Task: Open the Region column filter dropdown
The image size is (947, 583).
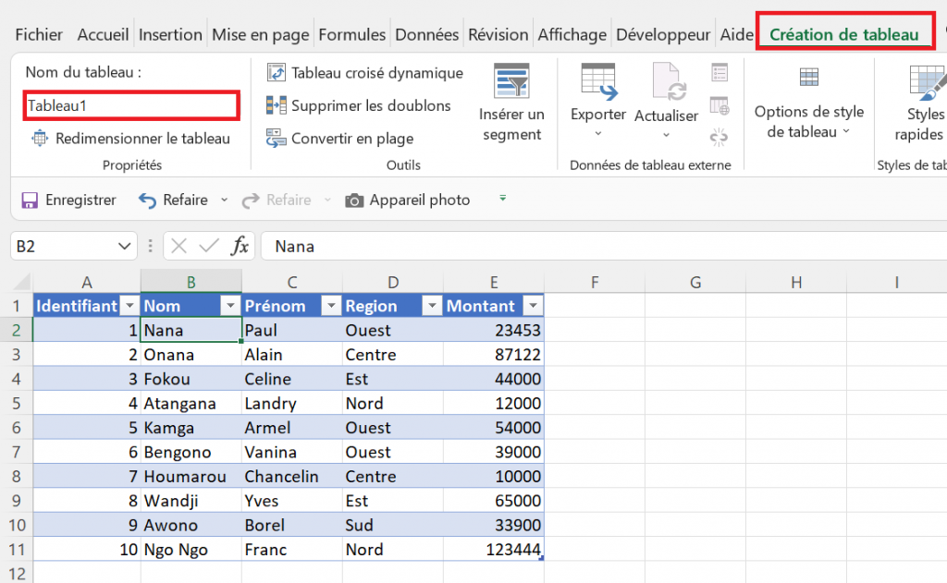Action: pos(430,305)
